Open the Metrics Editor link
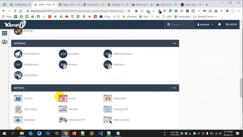 (121, 120)
